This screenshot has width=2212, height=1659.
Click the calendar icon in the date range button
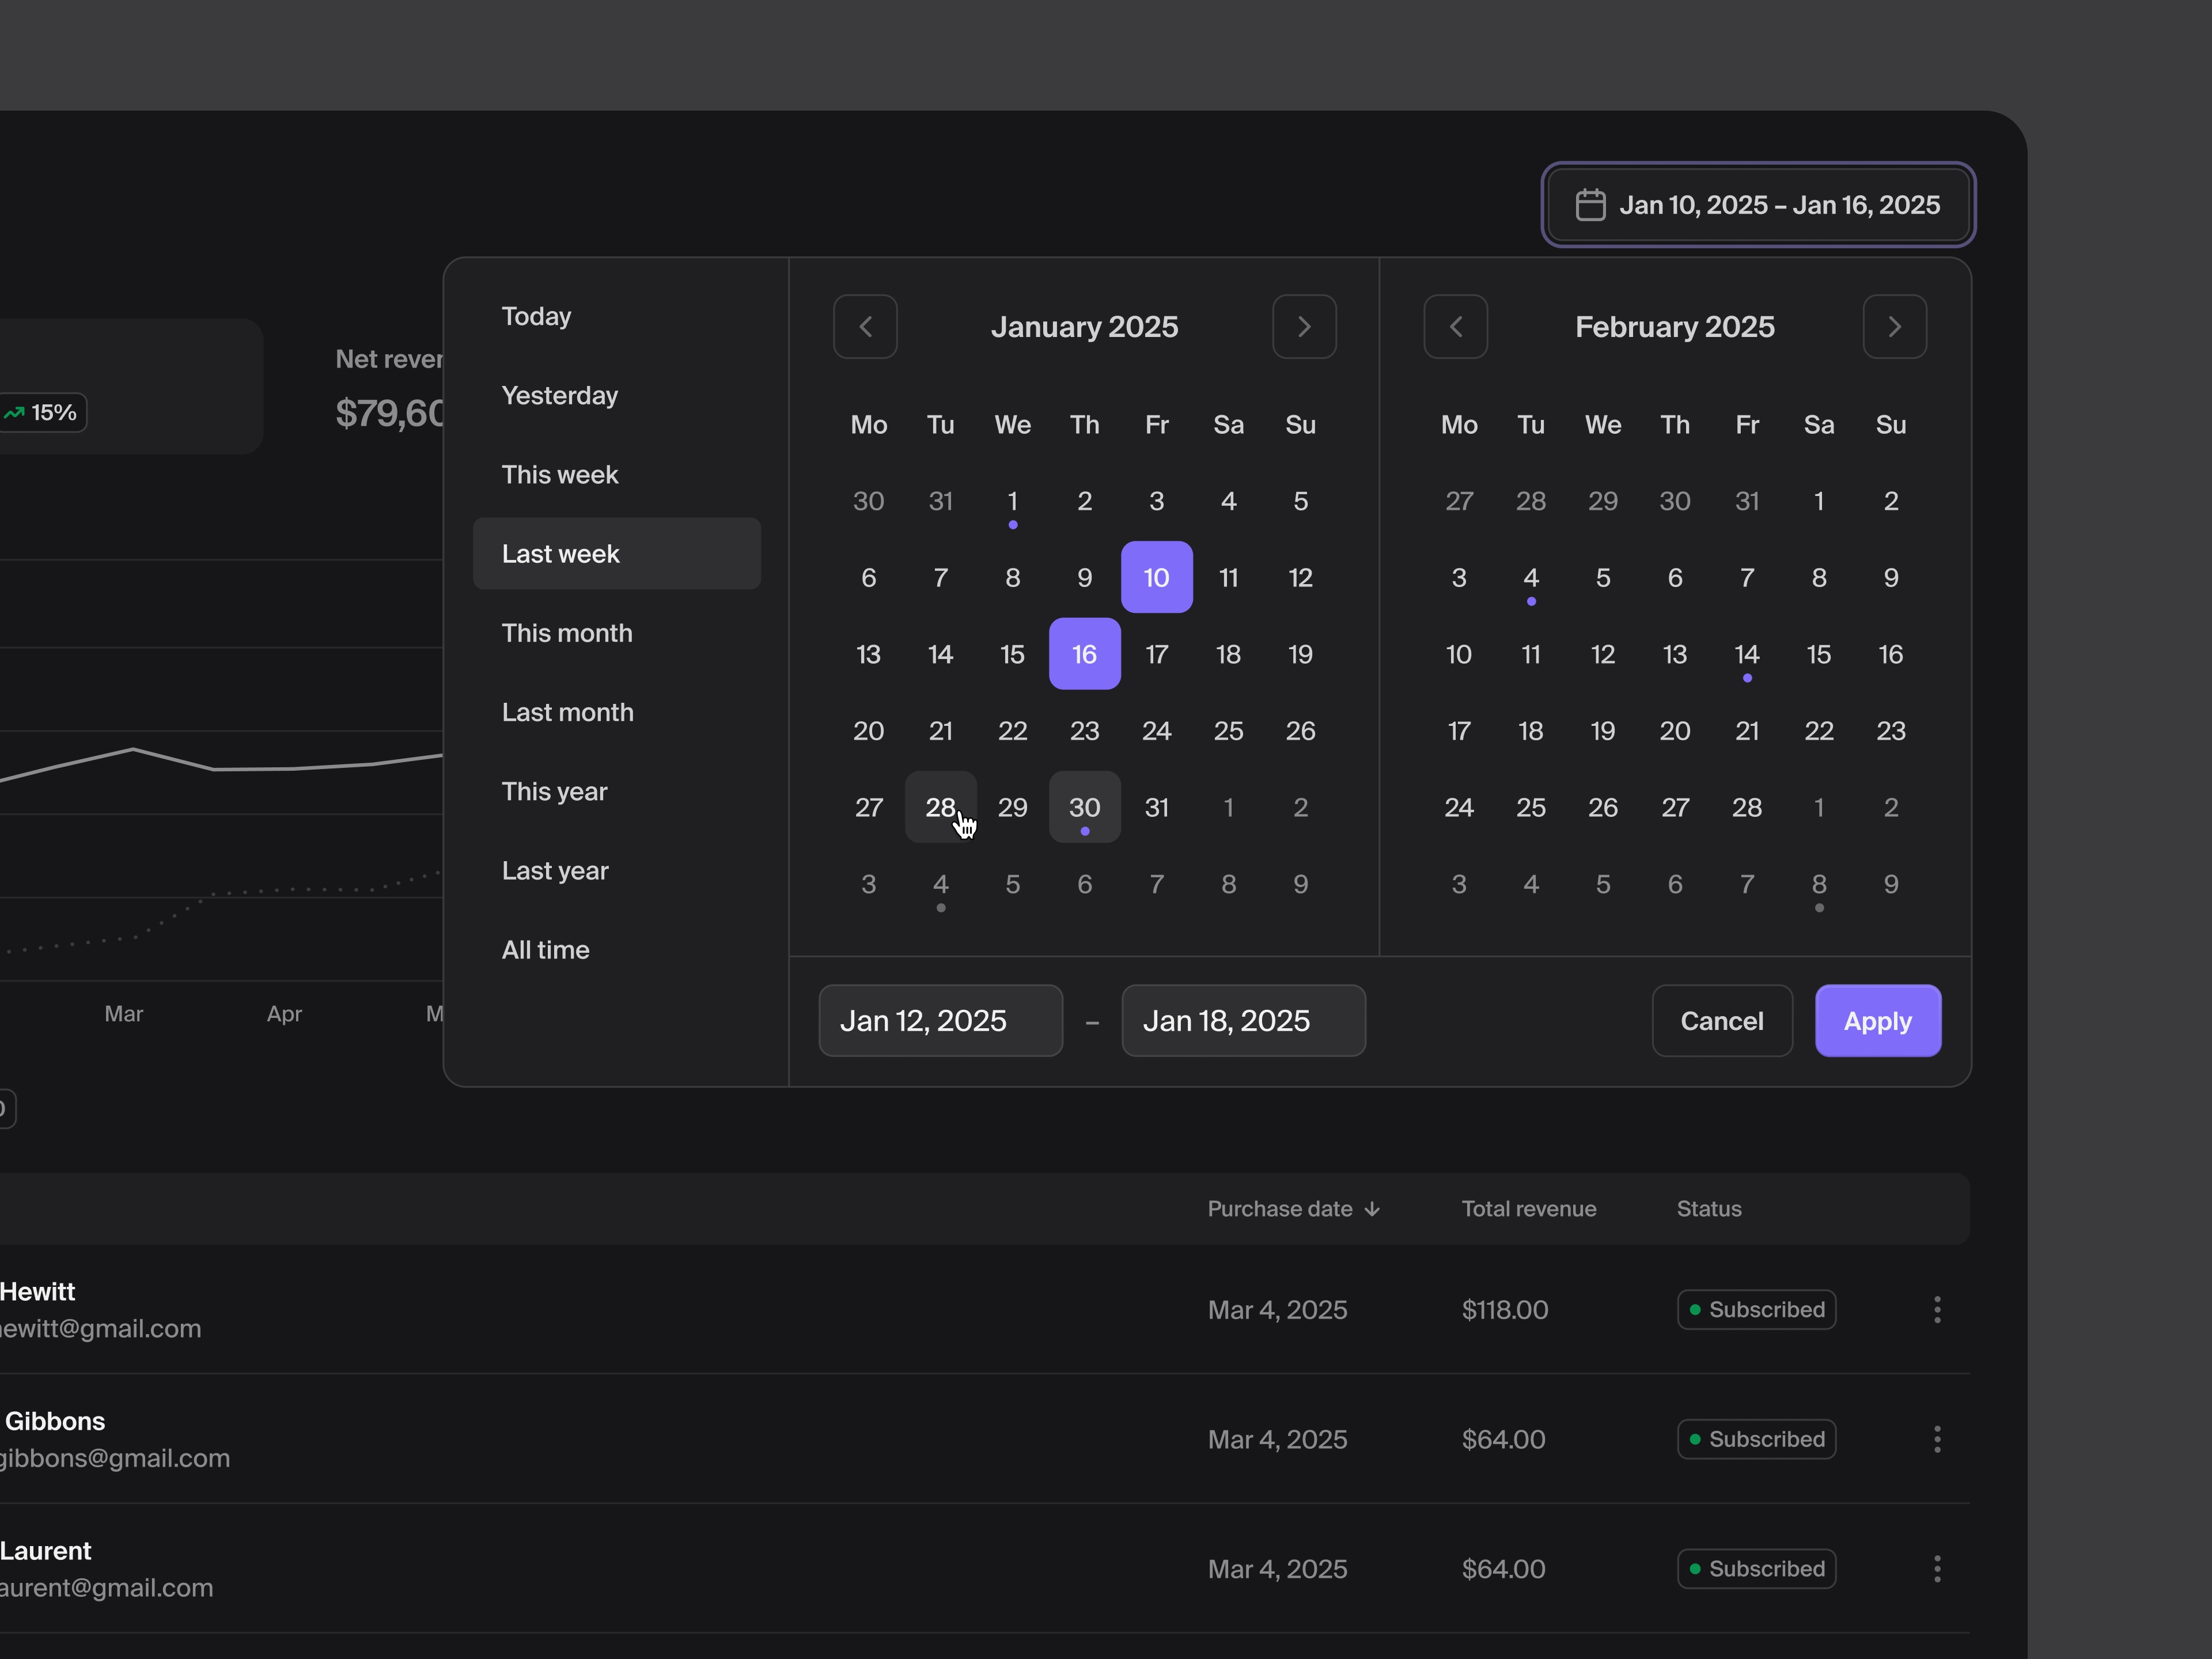point(1591,204)
